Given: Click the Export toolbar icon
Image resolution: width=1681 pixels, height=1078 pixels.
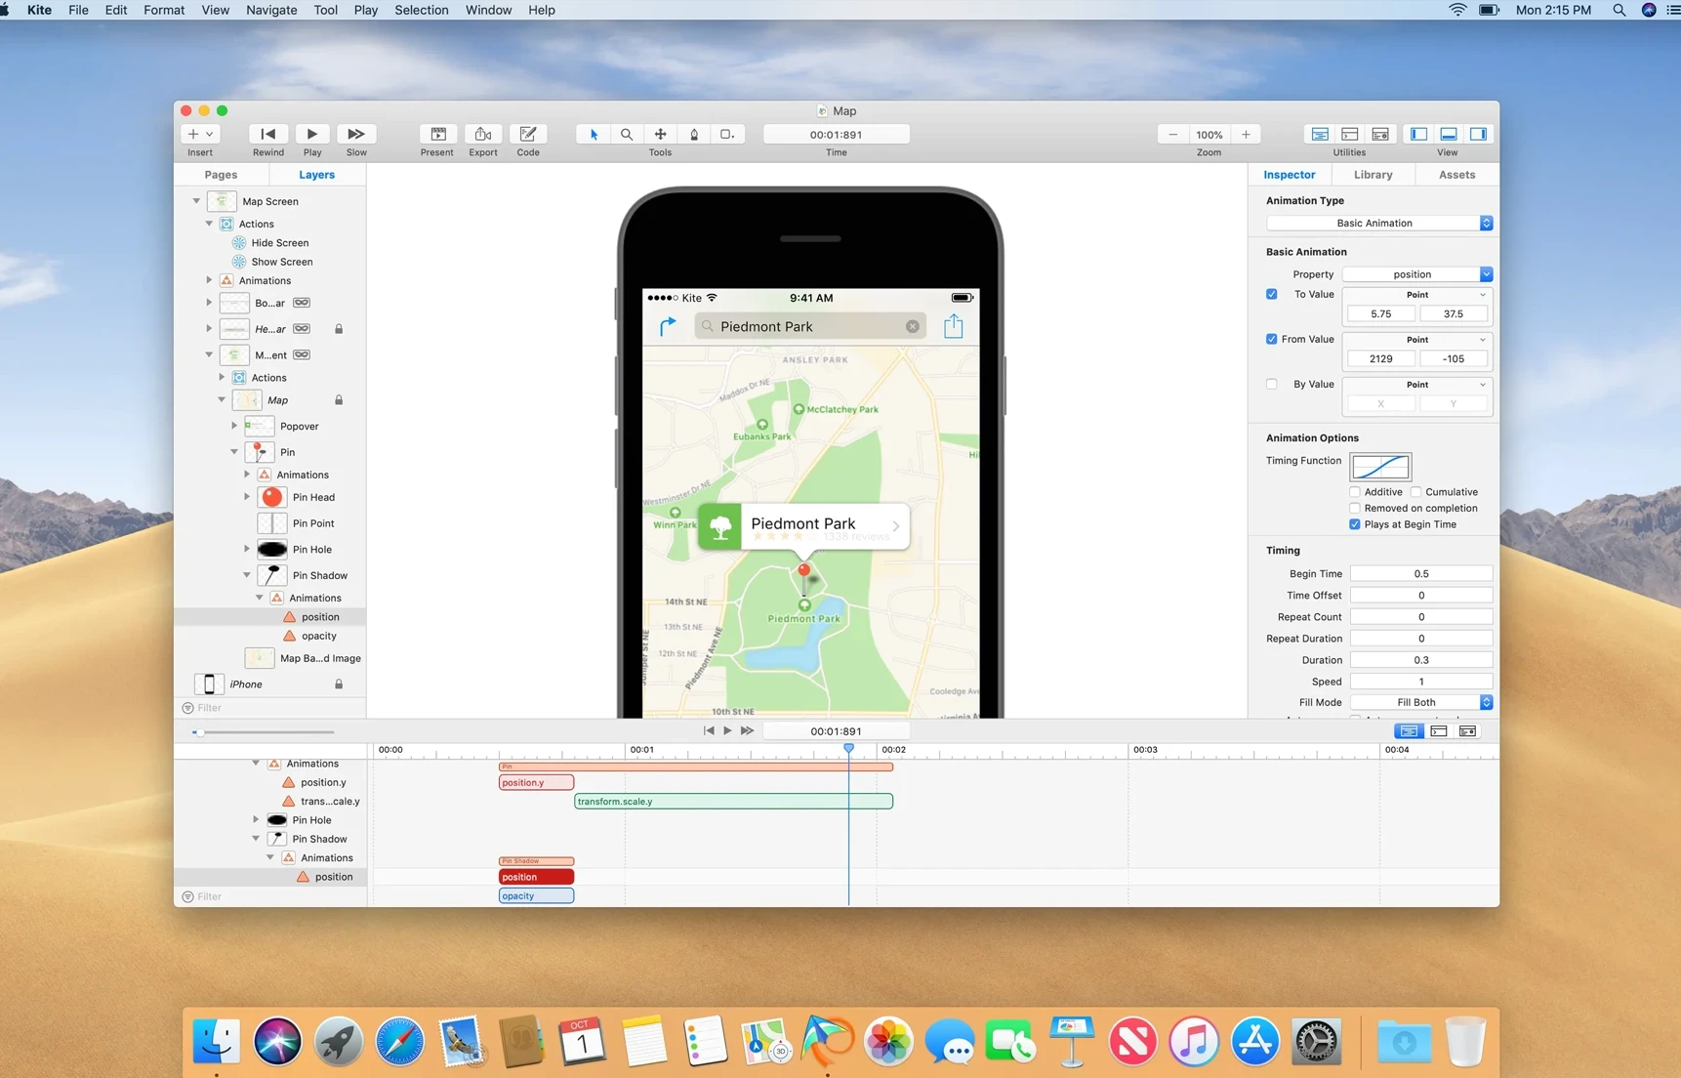Looking at the screenshot, I should click(x=482, y=135).
